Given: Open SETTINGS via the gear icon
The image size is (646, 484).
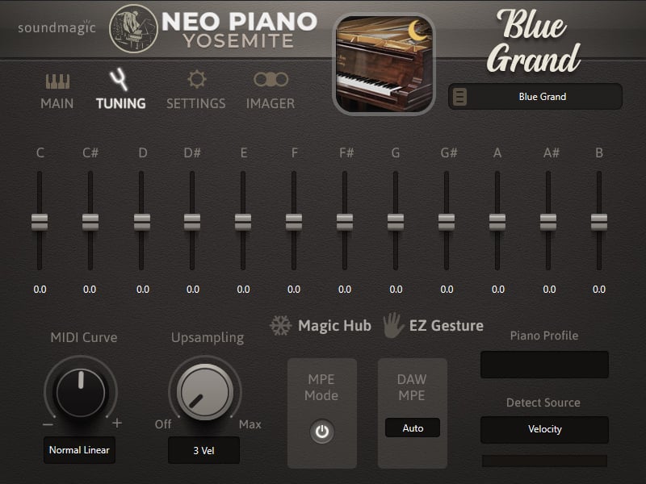Looking at the screenshot, I should pos(196,80).
